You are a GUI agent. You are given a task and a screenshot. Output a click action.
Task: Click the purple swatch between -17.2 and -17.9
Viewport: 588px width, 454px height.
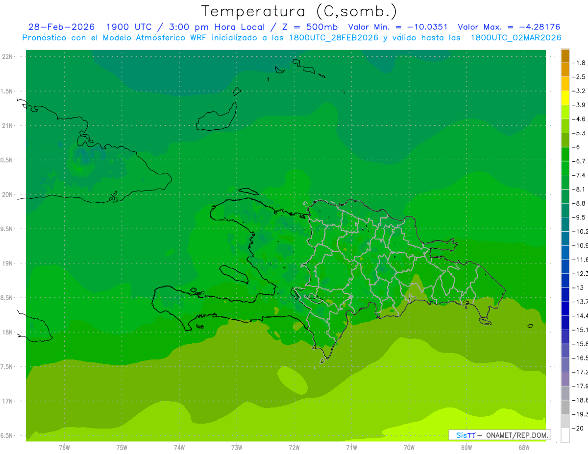565,379
